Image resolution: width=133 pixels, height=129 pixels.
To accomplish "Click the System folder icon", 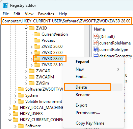I will click(x=21, y=95).
